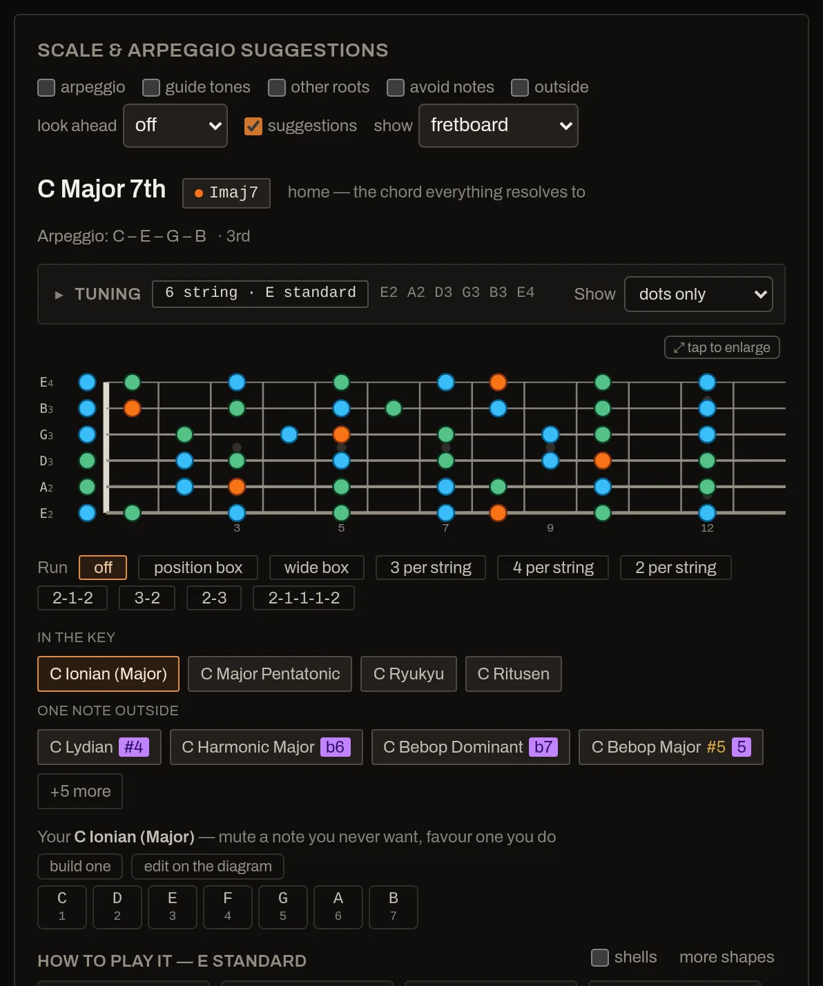Uncheck the suggestions checkbox
The width and height of the screenshot is (823, 986).
[253, 126]
